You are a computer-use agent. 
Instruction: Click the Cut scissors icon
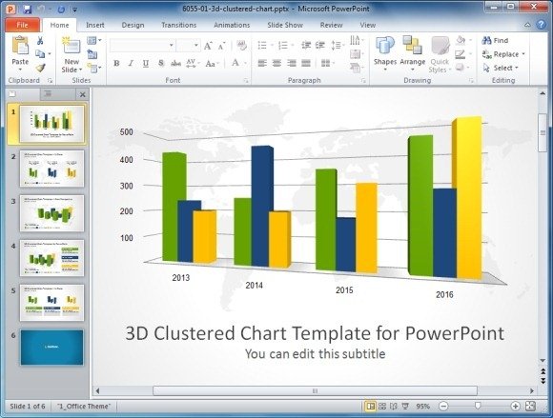tap(40, 41)
